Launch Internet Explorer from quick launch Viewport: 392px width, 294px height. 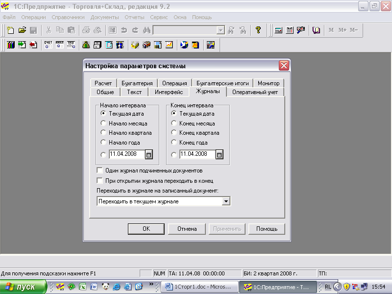(117, 287)
